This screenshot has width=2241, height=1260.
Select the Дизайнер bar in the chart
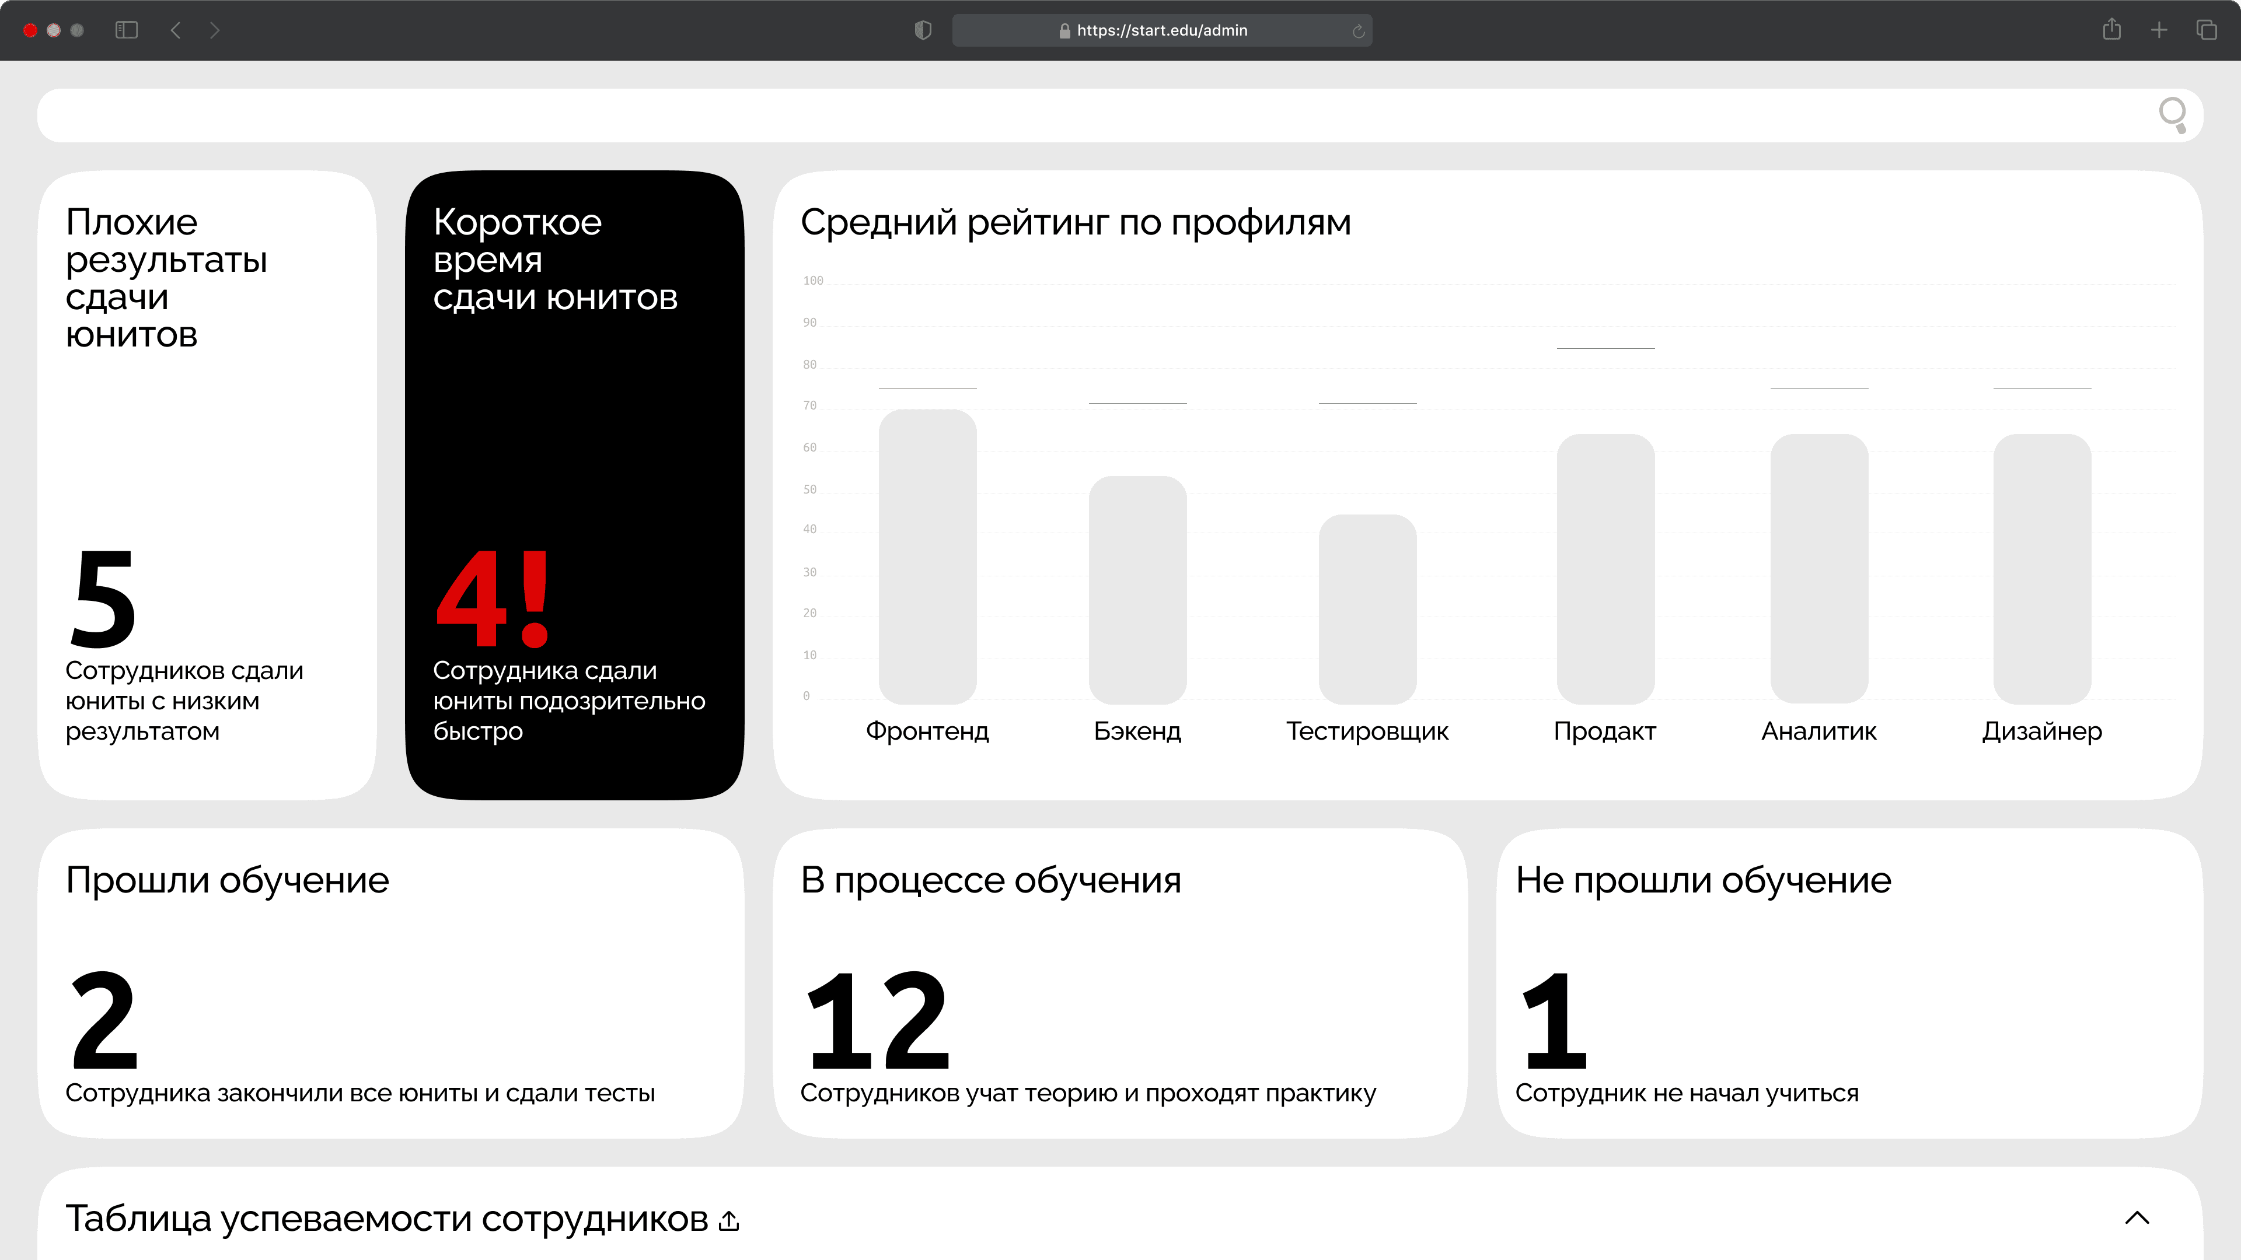(2042, 569)
